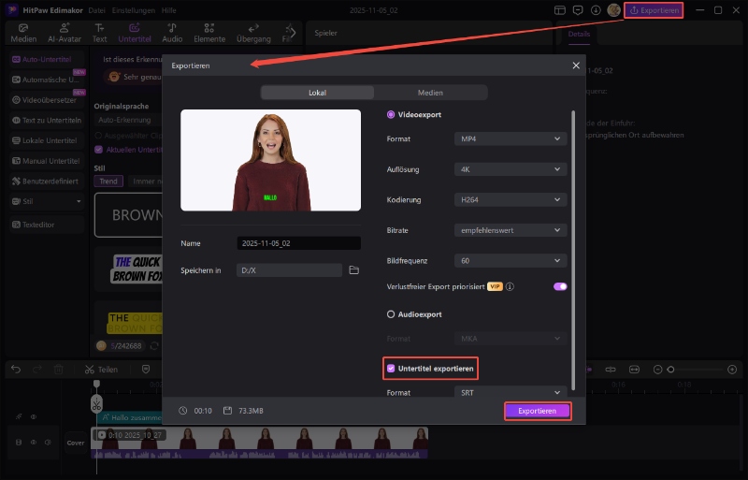Click the folder icon beside Speichern in
748x480 pixels.
[x=353, y=270]
